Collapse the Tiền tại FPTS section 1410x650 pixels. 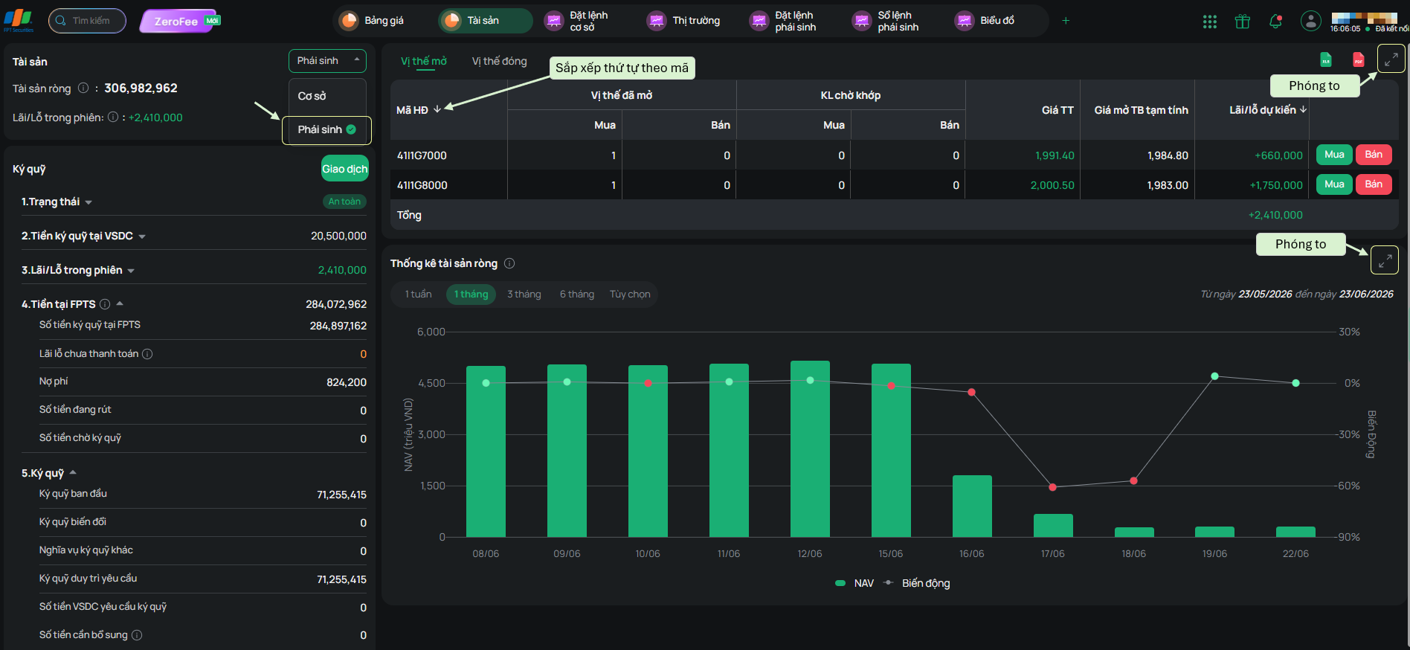[120, 303]
